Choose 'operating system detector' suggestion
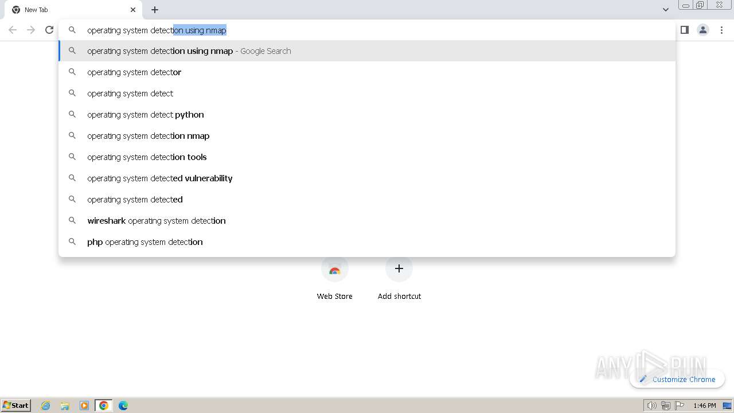This screenshot has width=734, height=413. point(367,72)
